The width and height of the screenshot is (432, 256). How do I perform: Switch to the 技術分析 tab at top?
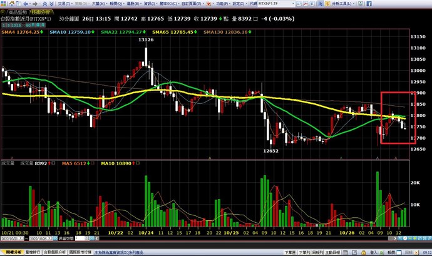pyautogui.click(x=40, y=12)
